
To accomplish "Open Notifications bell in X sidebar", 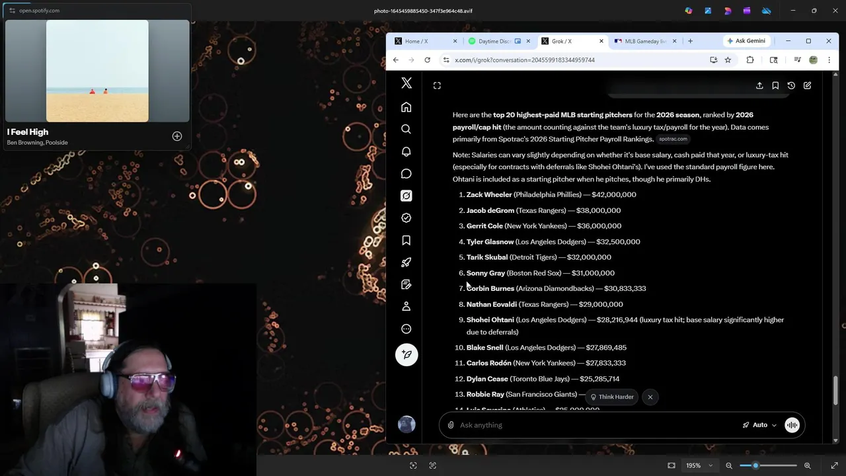I will pos(406,151).
